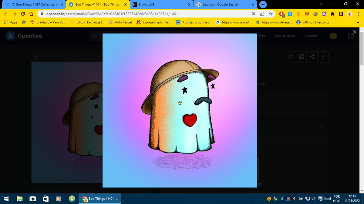This screenshot has height=204, width=364.
Task: Open Microsoft Store from the taskbar
Action: [45, 199]
